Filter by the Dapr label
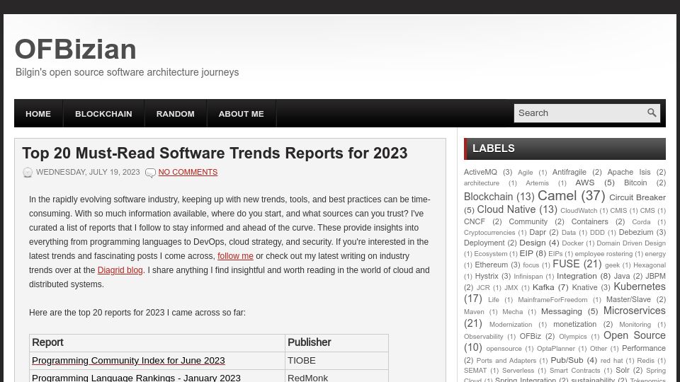 tap(538, 233)
